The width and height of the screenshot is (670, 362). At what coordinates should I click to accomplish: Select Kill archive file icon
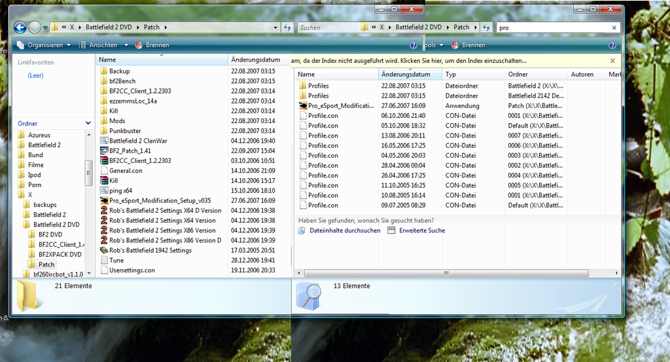(104, 181)
